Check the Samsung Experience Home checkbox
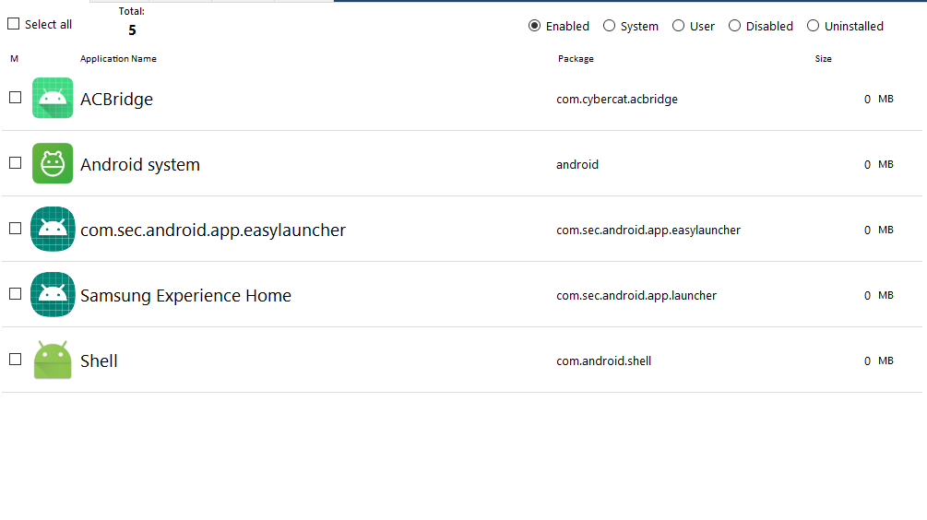Screen dimensions: 927x520 pos(16,294)
